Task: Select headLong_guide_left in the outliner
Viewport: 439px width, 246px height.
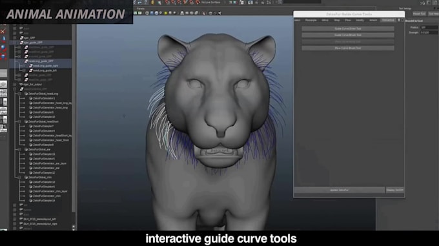Action: point(45,70)
